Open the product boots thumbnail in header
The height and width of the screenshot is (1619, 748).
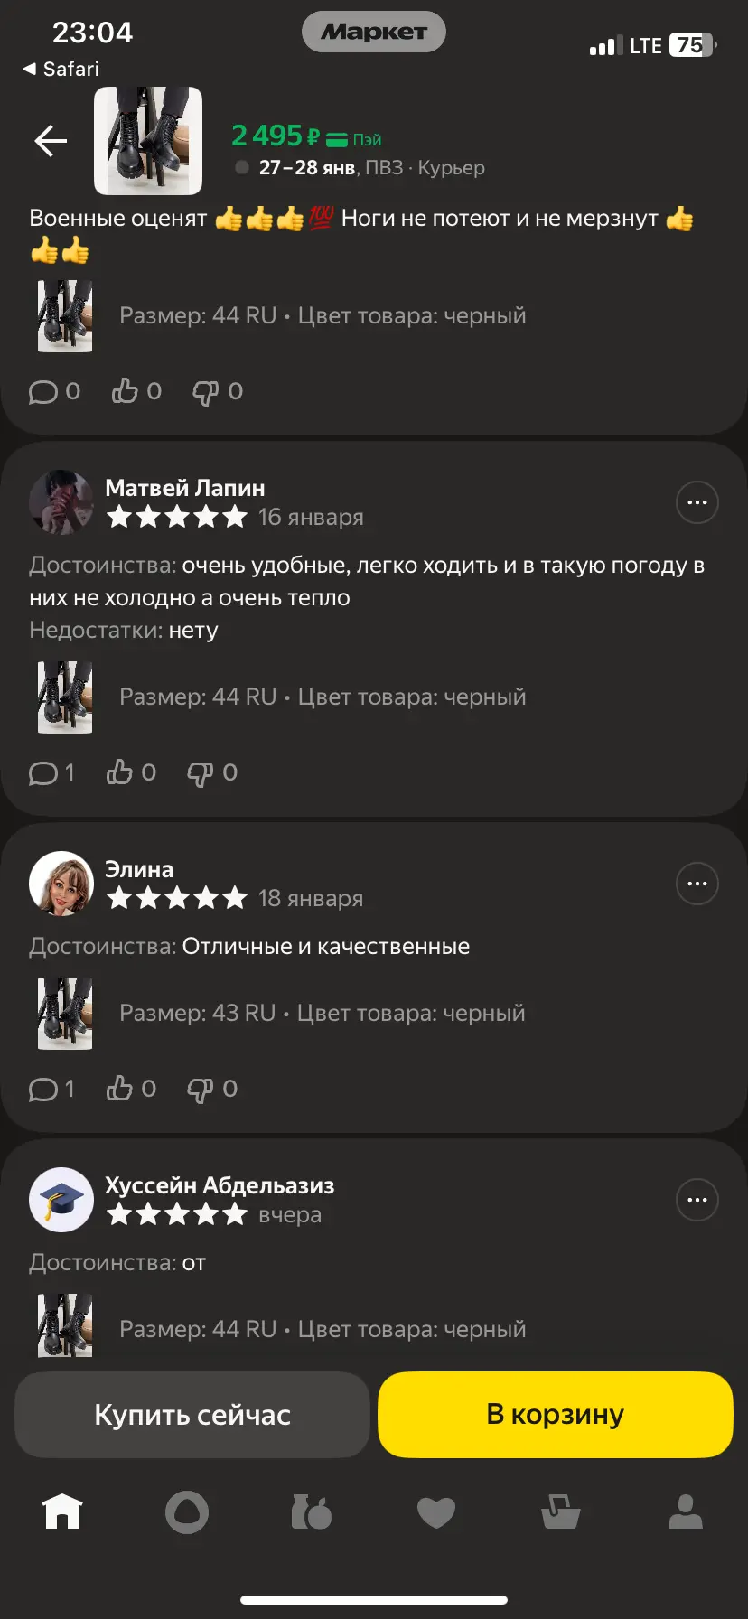148,141
